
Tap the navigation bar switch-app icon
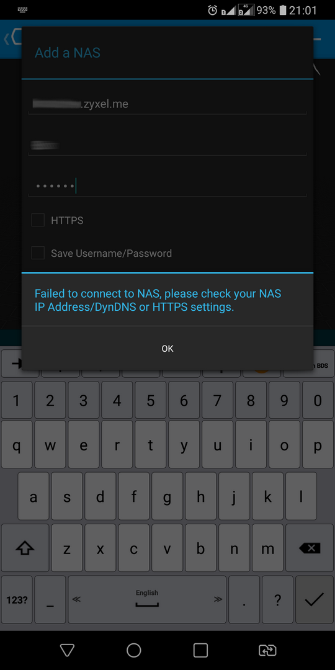coord(267,650)
